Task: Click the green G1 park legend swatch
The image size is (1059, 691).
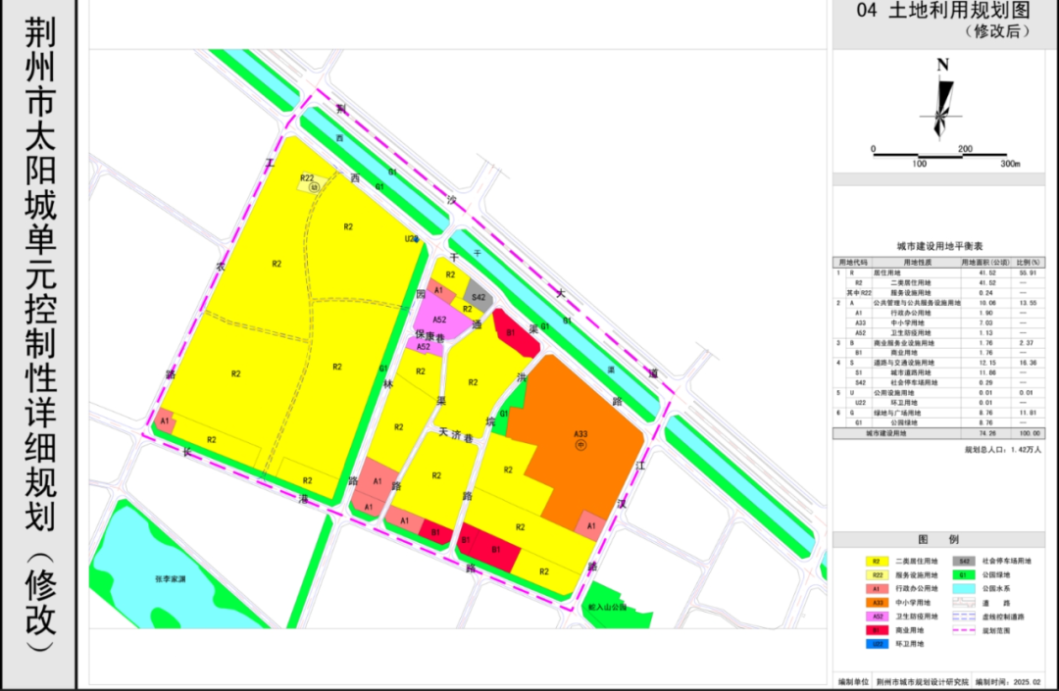Action: [964, 575]
